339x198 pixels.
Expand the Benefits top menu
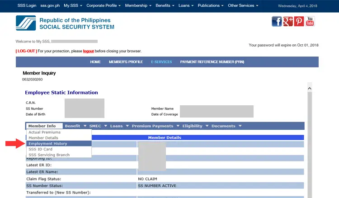(x=165, y=5)
